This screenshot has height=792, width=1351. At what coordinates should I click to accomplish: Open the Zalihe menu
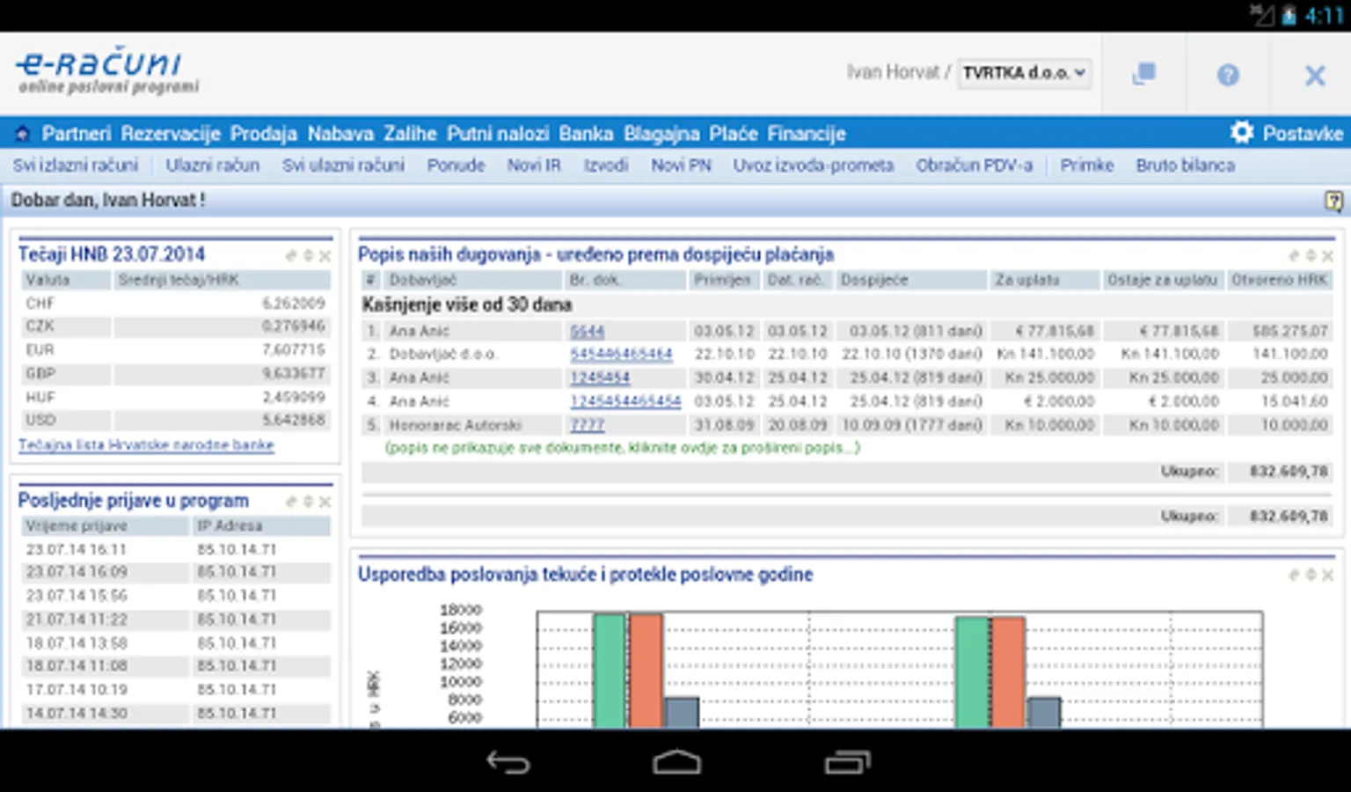[x=410, y=134]
